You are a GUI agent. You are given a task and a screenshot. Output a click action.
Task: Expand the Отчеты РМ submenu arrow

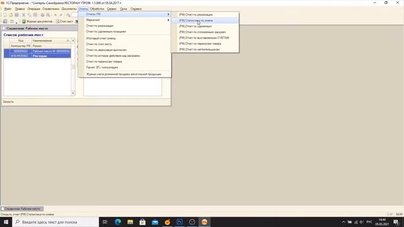tap(169, 14)
